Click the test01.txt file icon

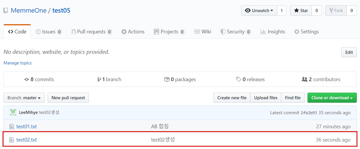pos(12,127)
